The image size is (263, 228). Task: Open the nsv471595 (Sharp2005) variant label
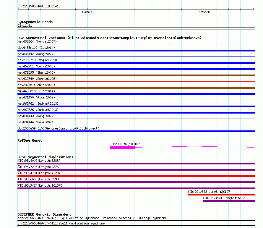[x=36, y=72]
